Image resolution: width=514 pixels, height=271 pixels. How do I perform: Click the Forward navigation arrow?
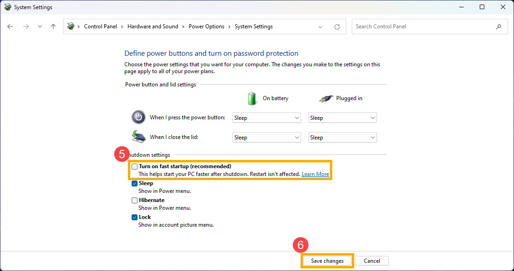pyautogui.click(x=26, y=27)
